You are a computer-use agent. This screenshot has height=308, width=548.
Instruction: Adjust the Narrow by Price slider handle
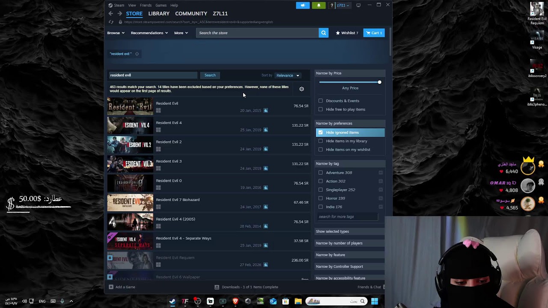379,82
